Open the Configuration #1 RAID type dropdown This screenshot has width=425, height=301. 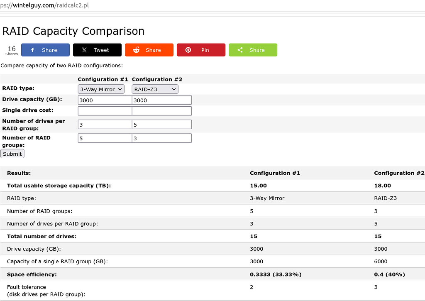coord(101,89)
